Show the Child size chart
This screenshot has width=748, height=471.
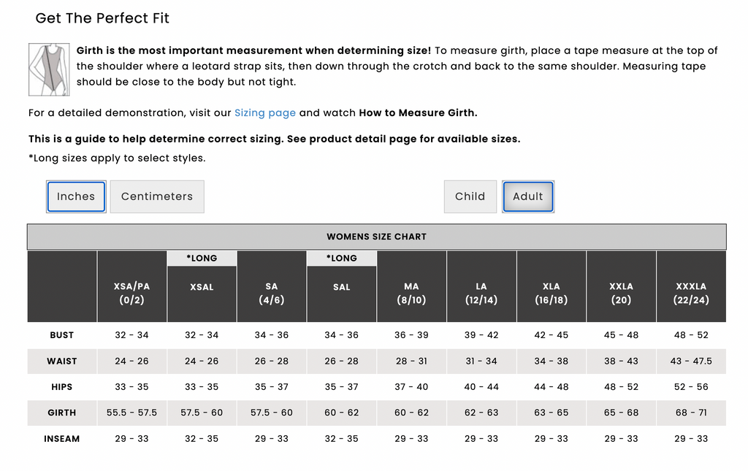coord(470,196)
